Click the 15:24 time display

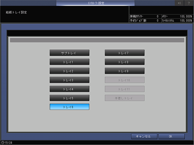(x=8, y=142)
